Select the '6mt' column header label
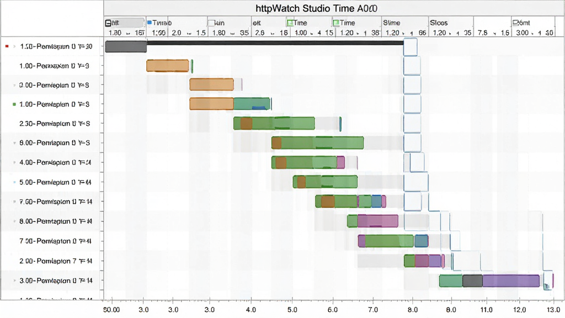The height and width of the screenshot is (318, 565). point(524,23)
